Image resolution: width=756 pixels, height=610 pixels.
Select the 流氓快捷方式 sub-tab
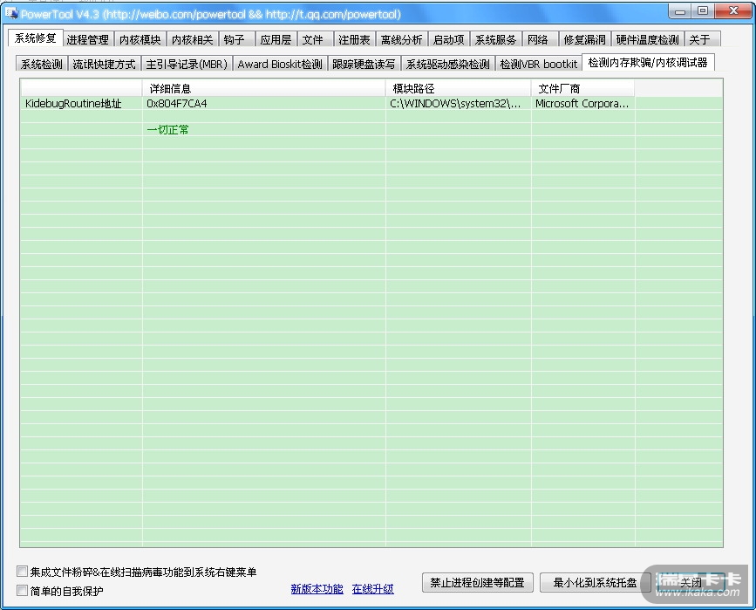point(104,65)
